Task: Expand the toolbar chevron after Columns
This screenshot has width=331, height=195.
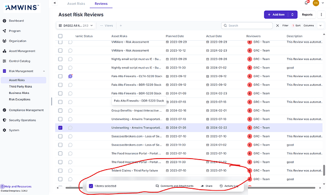Action: pyautogui.click(x=320, y=25)
